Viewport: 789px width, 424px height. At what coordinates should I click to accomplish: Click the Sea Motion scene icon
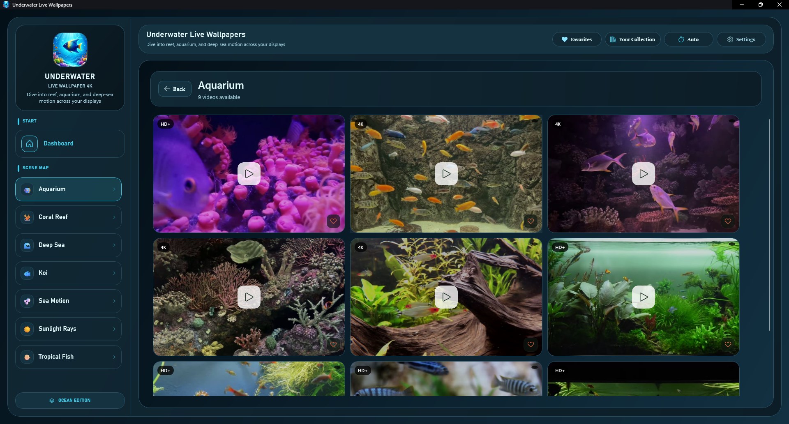coord(27,301)
